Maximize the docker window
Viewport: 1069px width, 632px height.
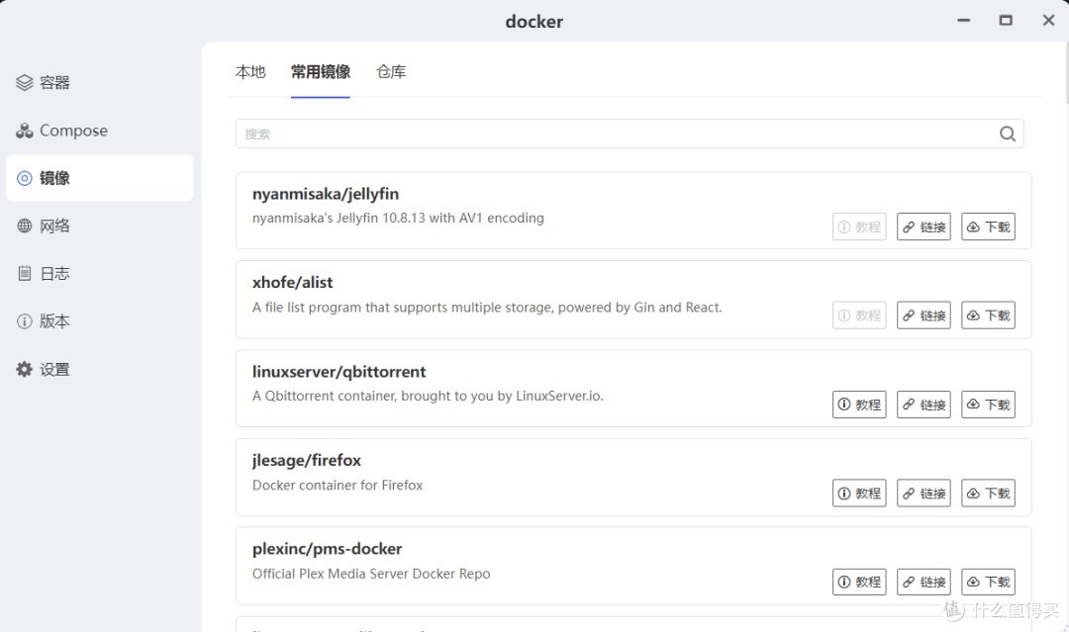pyautogui.click(x=1006, y=21)
